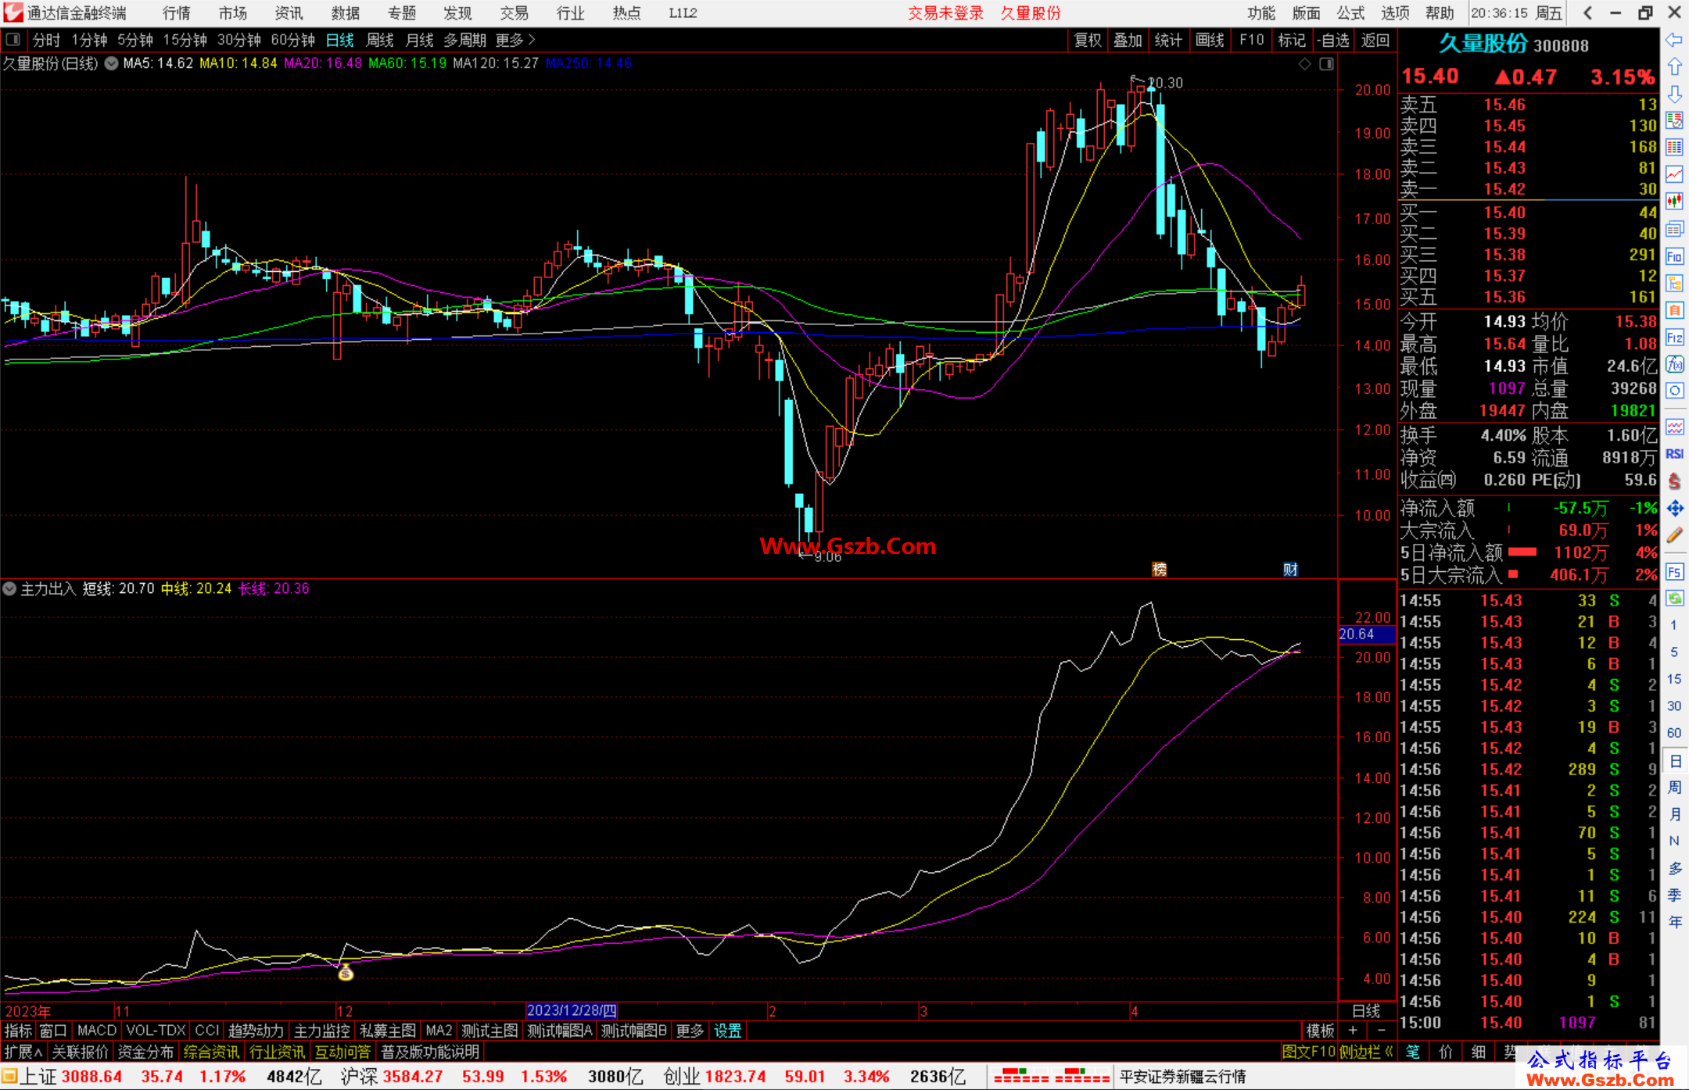Toggle the panel icon at chart top-right corner
The image size is (1689, 1090).
pos(1327,64)
